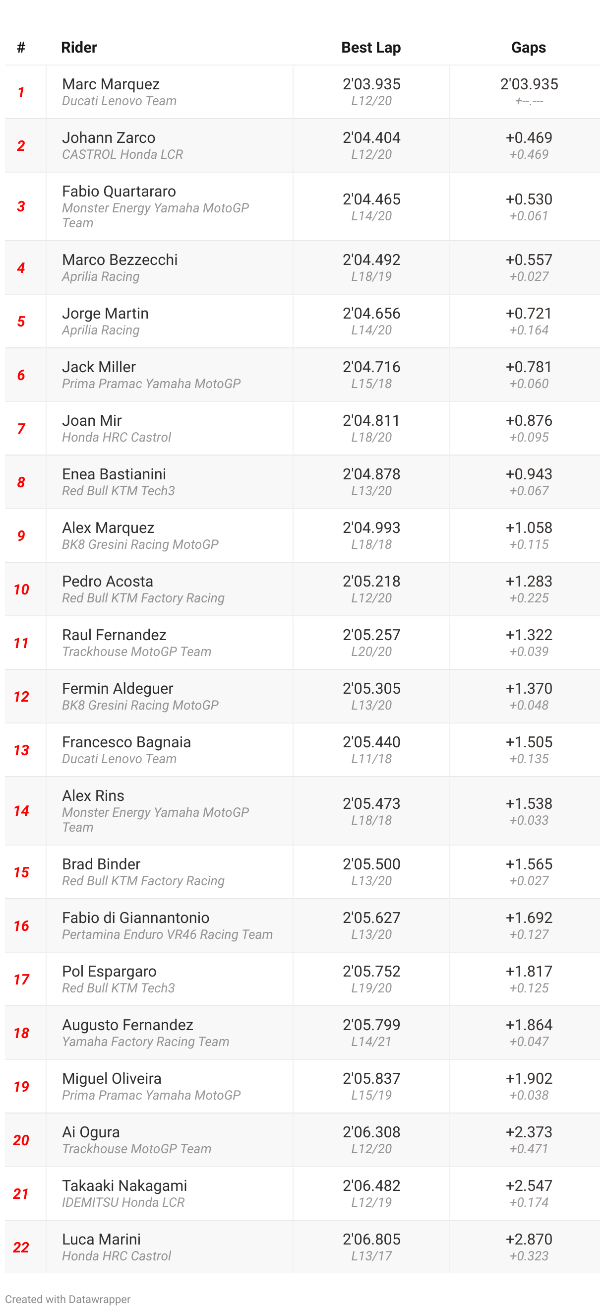Select Enea Bastianini's rider name

114,474
